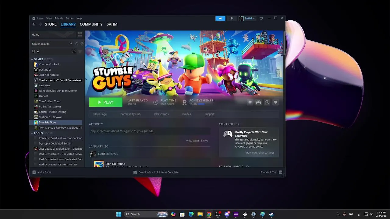Select Dystopia Dedicated Server

pyautogui.click(x=55, y=144)
